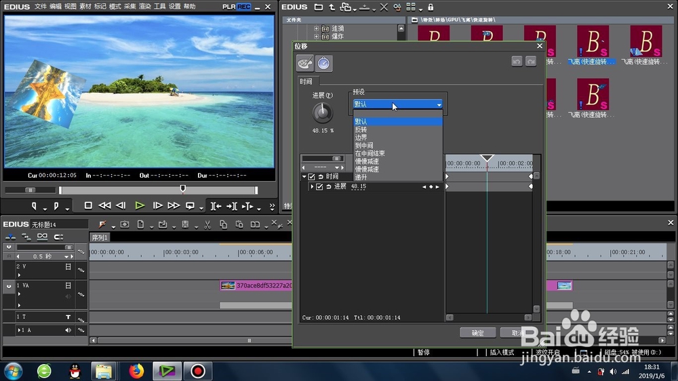Expand the 爆炸 folder in effects tree
Viewport: 678px width, 381px height.
(x=316, y=37)
